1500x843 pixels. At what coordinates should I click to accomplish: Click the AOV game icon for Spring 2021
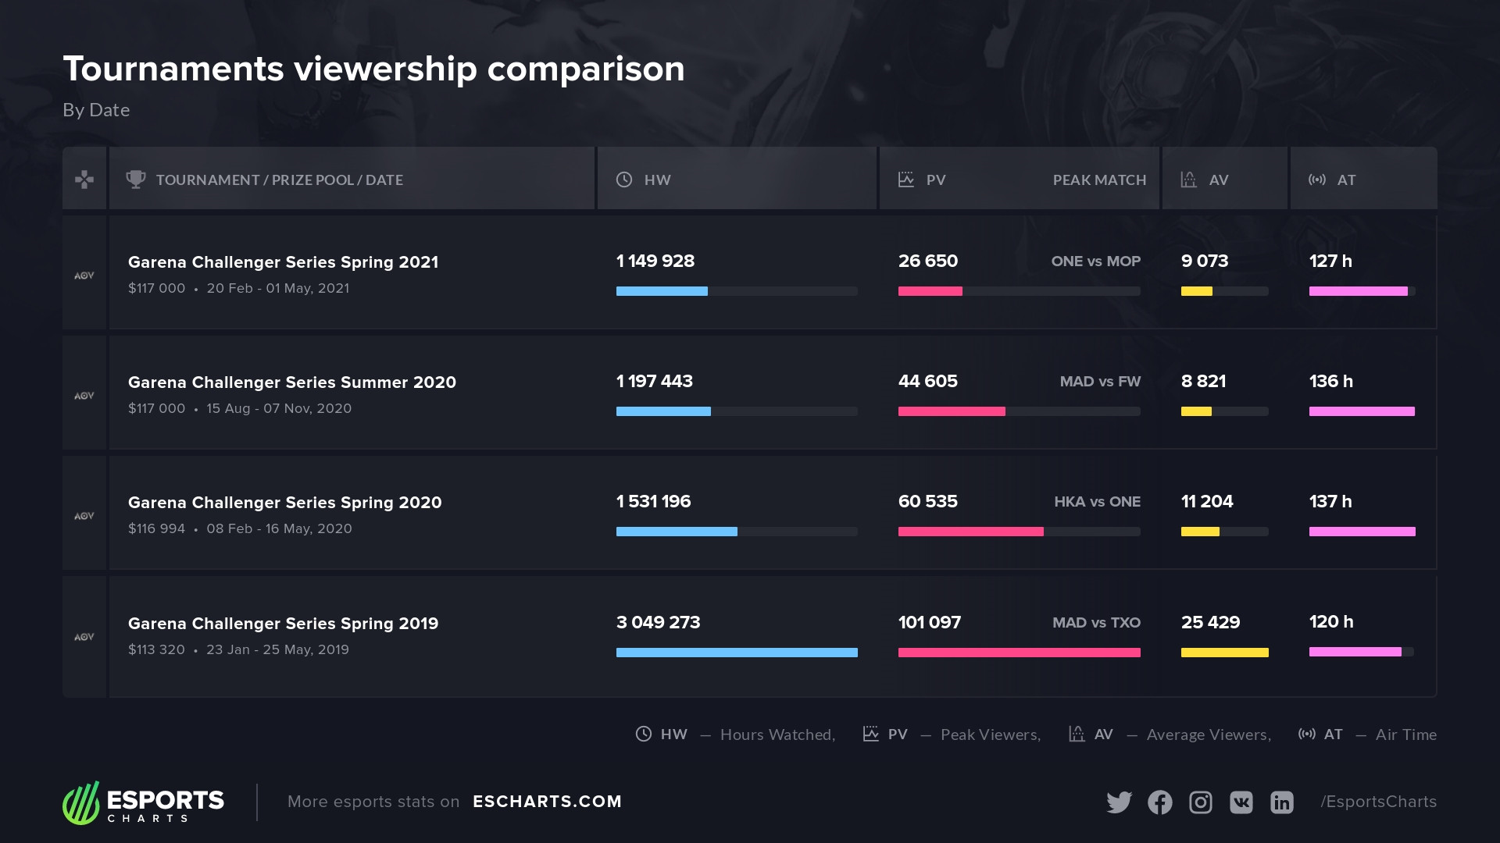(x=84, y=276)
